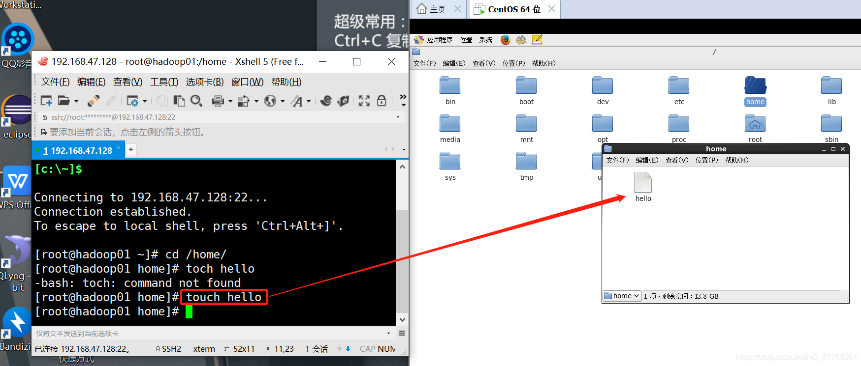Launch Firefox from the CentOS top panel
Viewport: 861px width, 366px height.
click(x=506, y=40)
